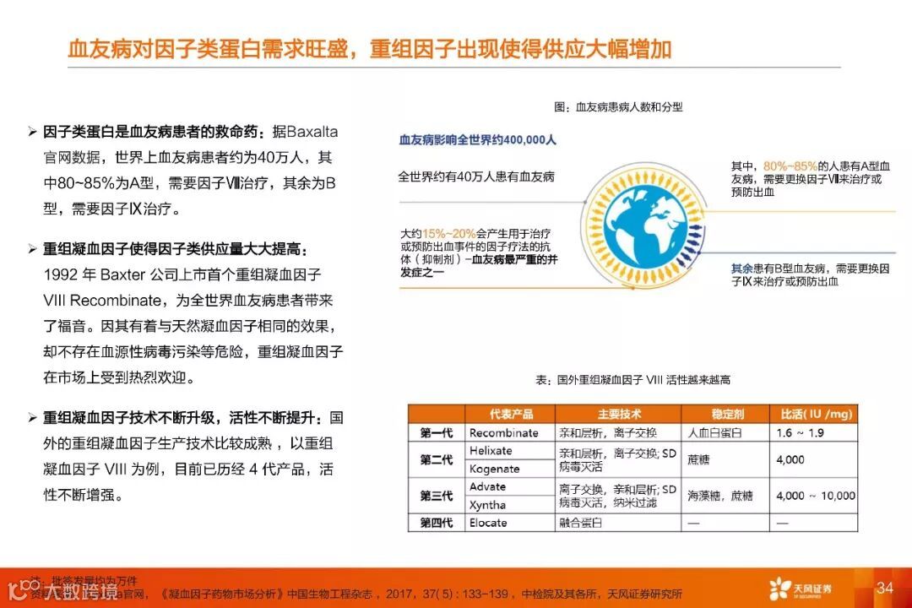The image size is (912, 608).
Task: Click the text 1992 年 Baxter 公司上市首个重组凝血因子
Action: (182, 274)
